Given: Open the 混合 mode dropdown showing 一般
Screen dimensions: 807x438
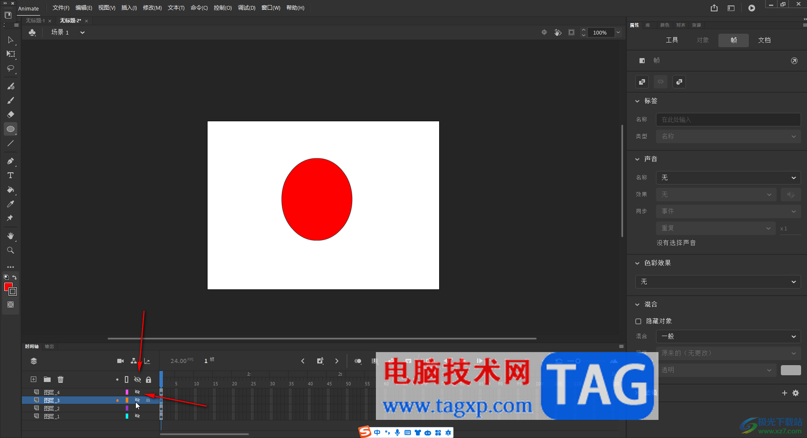Looking at the screenshot, I should [728, 337].
